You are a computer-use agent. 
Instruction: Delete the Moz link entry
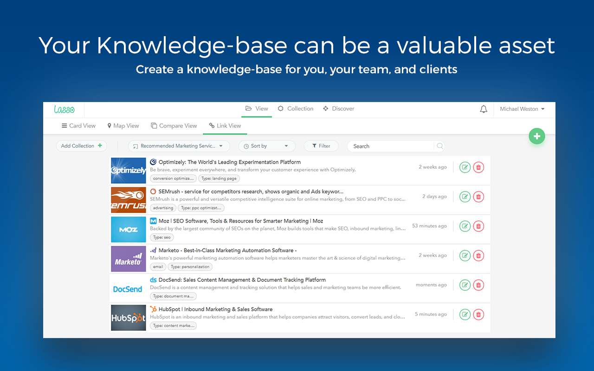478,226
